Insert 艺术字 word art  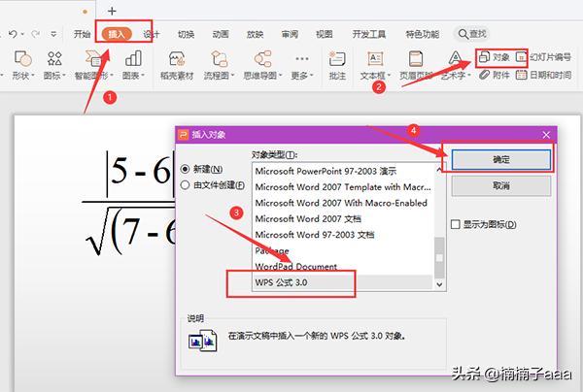(x=456, y=65)
